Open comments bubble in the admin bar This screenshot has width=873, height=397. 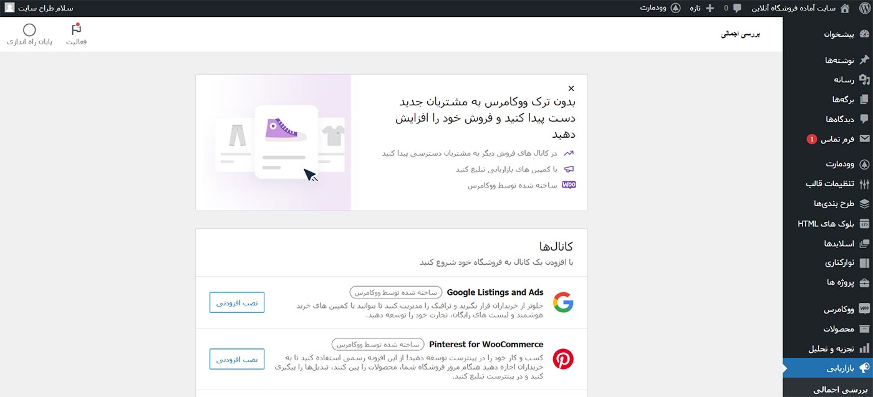[733, 8]
